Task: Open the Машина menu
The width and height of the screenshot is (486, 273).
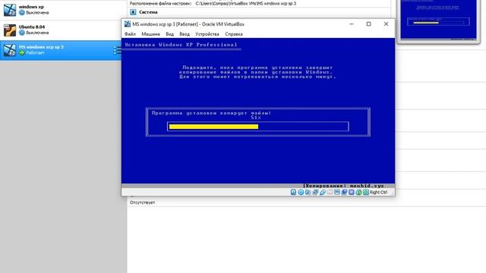Action: coord(150,34)
